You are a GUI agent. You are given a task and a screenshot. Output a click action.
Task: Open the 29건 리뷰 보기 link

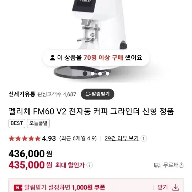click(122, 139)
